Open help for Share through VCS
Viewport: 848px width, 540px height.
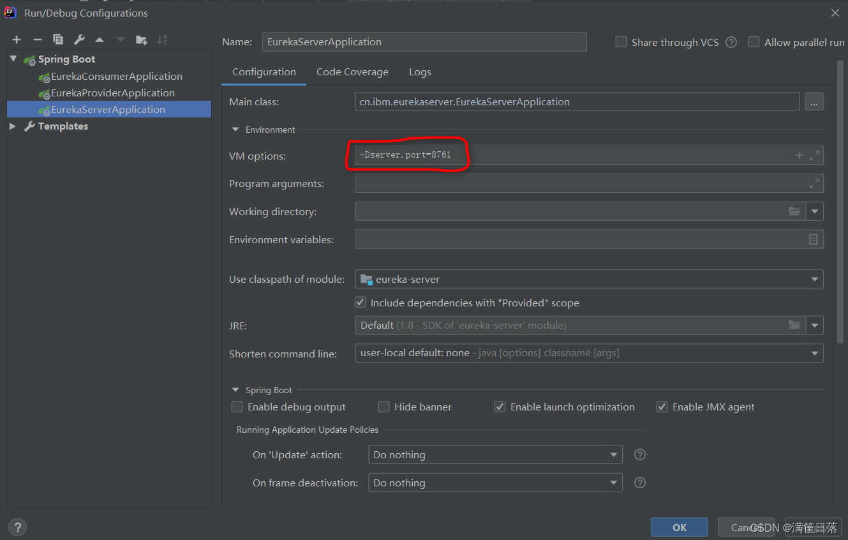click(731, 42)
